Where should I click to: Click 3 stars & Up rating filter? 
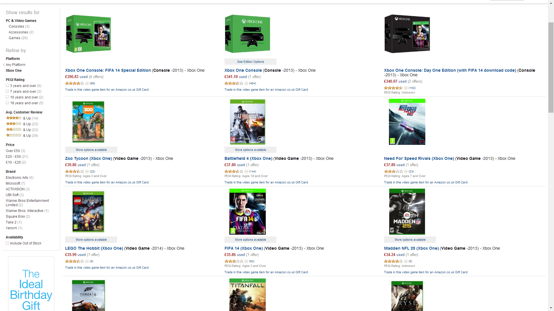pos(22,124)
